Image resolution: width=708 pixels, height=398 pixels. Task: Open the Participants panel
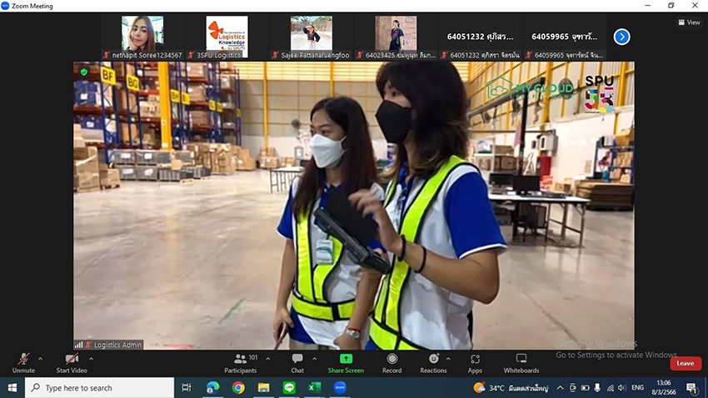[241, 363]
